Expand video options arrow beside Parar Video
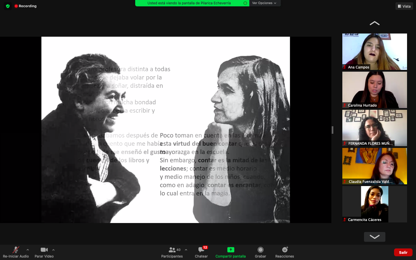This screenshot has width=416, height=260. (53, 250)
